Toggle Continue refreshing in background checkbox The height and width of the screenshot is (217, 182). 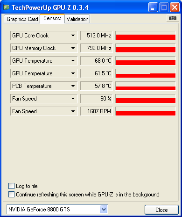coord(11,195)
